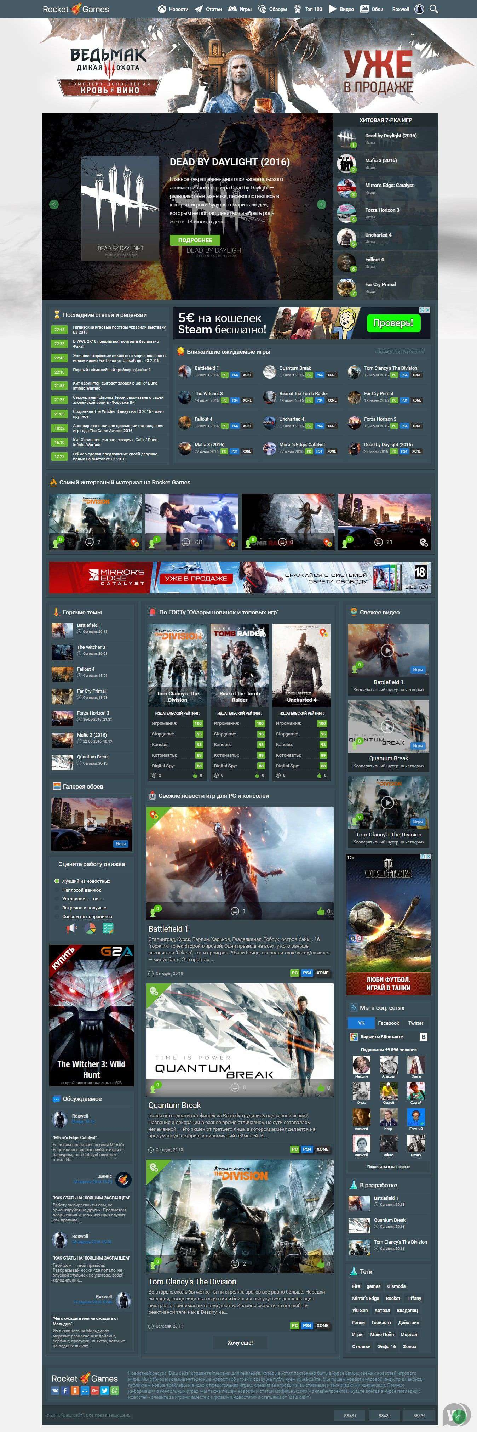The width and height of the screenshot is (477, 1432).
Task: Open the Google+ icon in the footer
Action: (x=95, y=1390)
